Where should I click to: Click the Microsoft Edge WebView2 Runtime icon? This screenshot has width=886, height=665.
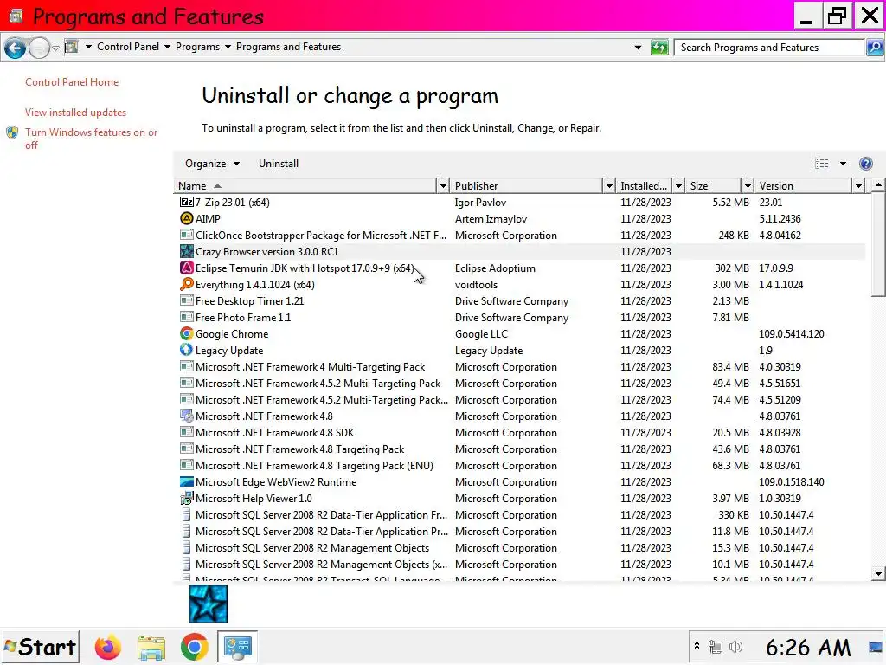pos(187,481)
